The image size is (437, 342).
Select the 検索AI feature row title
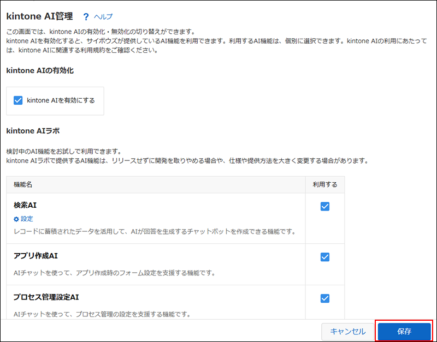point(25,206)
